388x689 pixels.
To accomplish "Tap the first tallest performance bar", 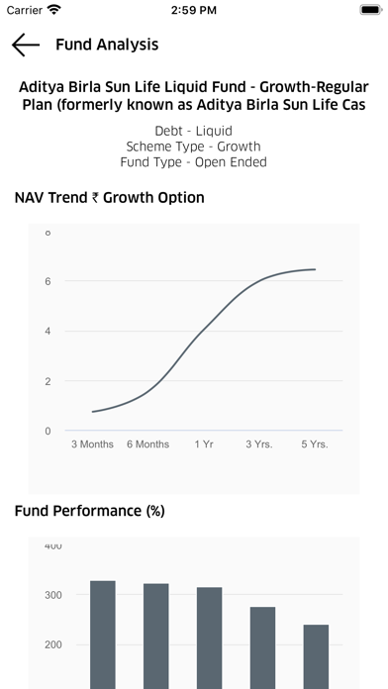I will [103, 635].
